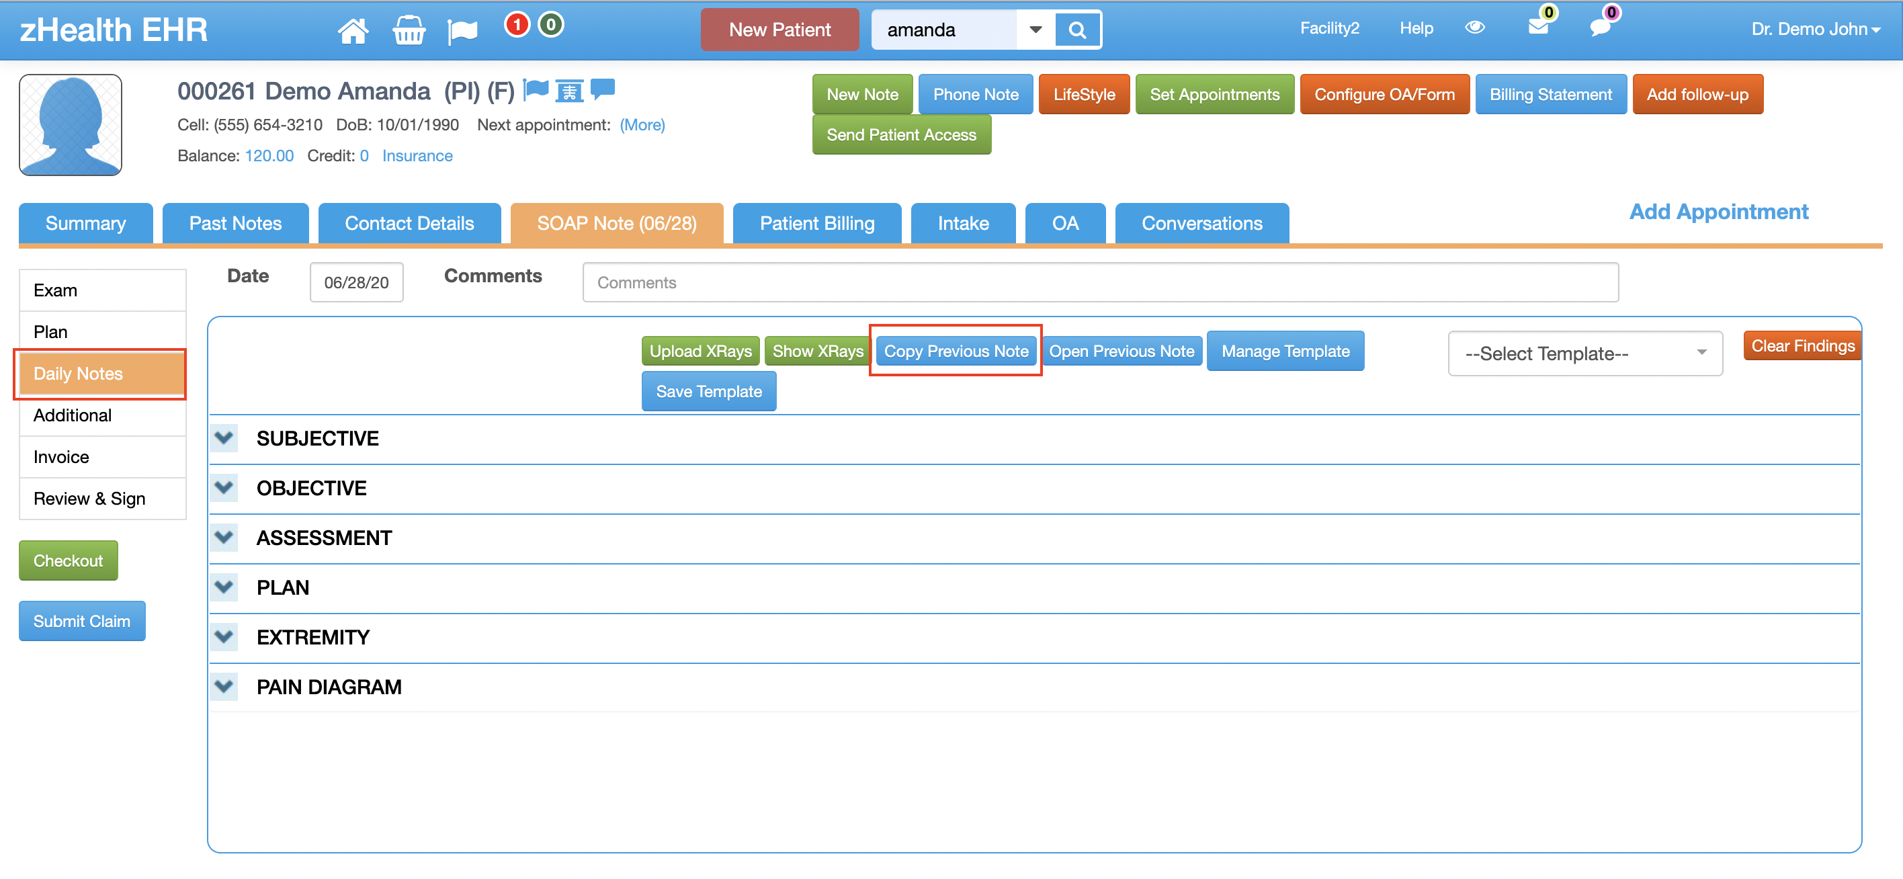Viewport: 1903px width, 879px height.
Task: Expand the OBJECTIVE section
Action: (x=224, y=487)
